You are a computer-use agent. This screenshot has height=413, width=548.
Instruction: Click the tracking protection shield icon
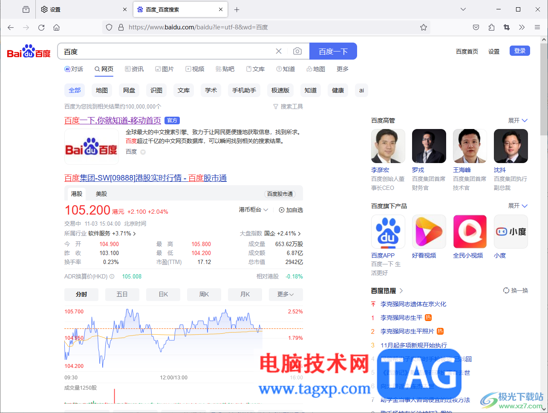[109, 27]
